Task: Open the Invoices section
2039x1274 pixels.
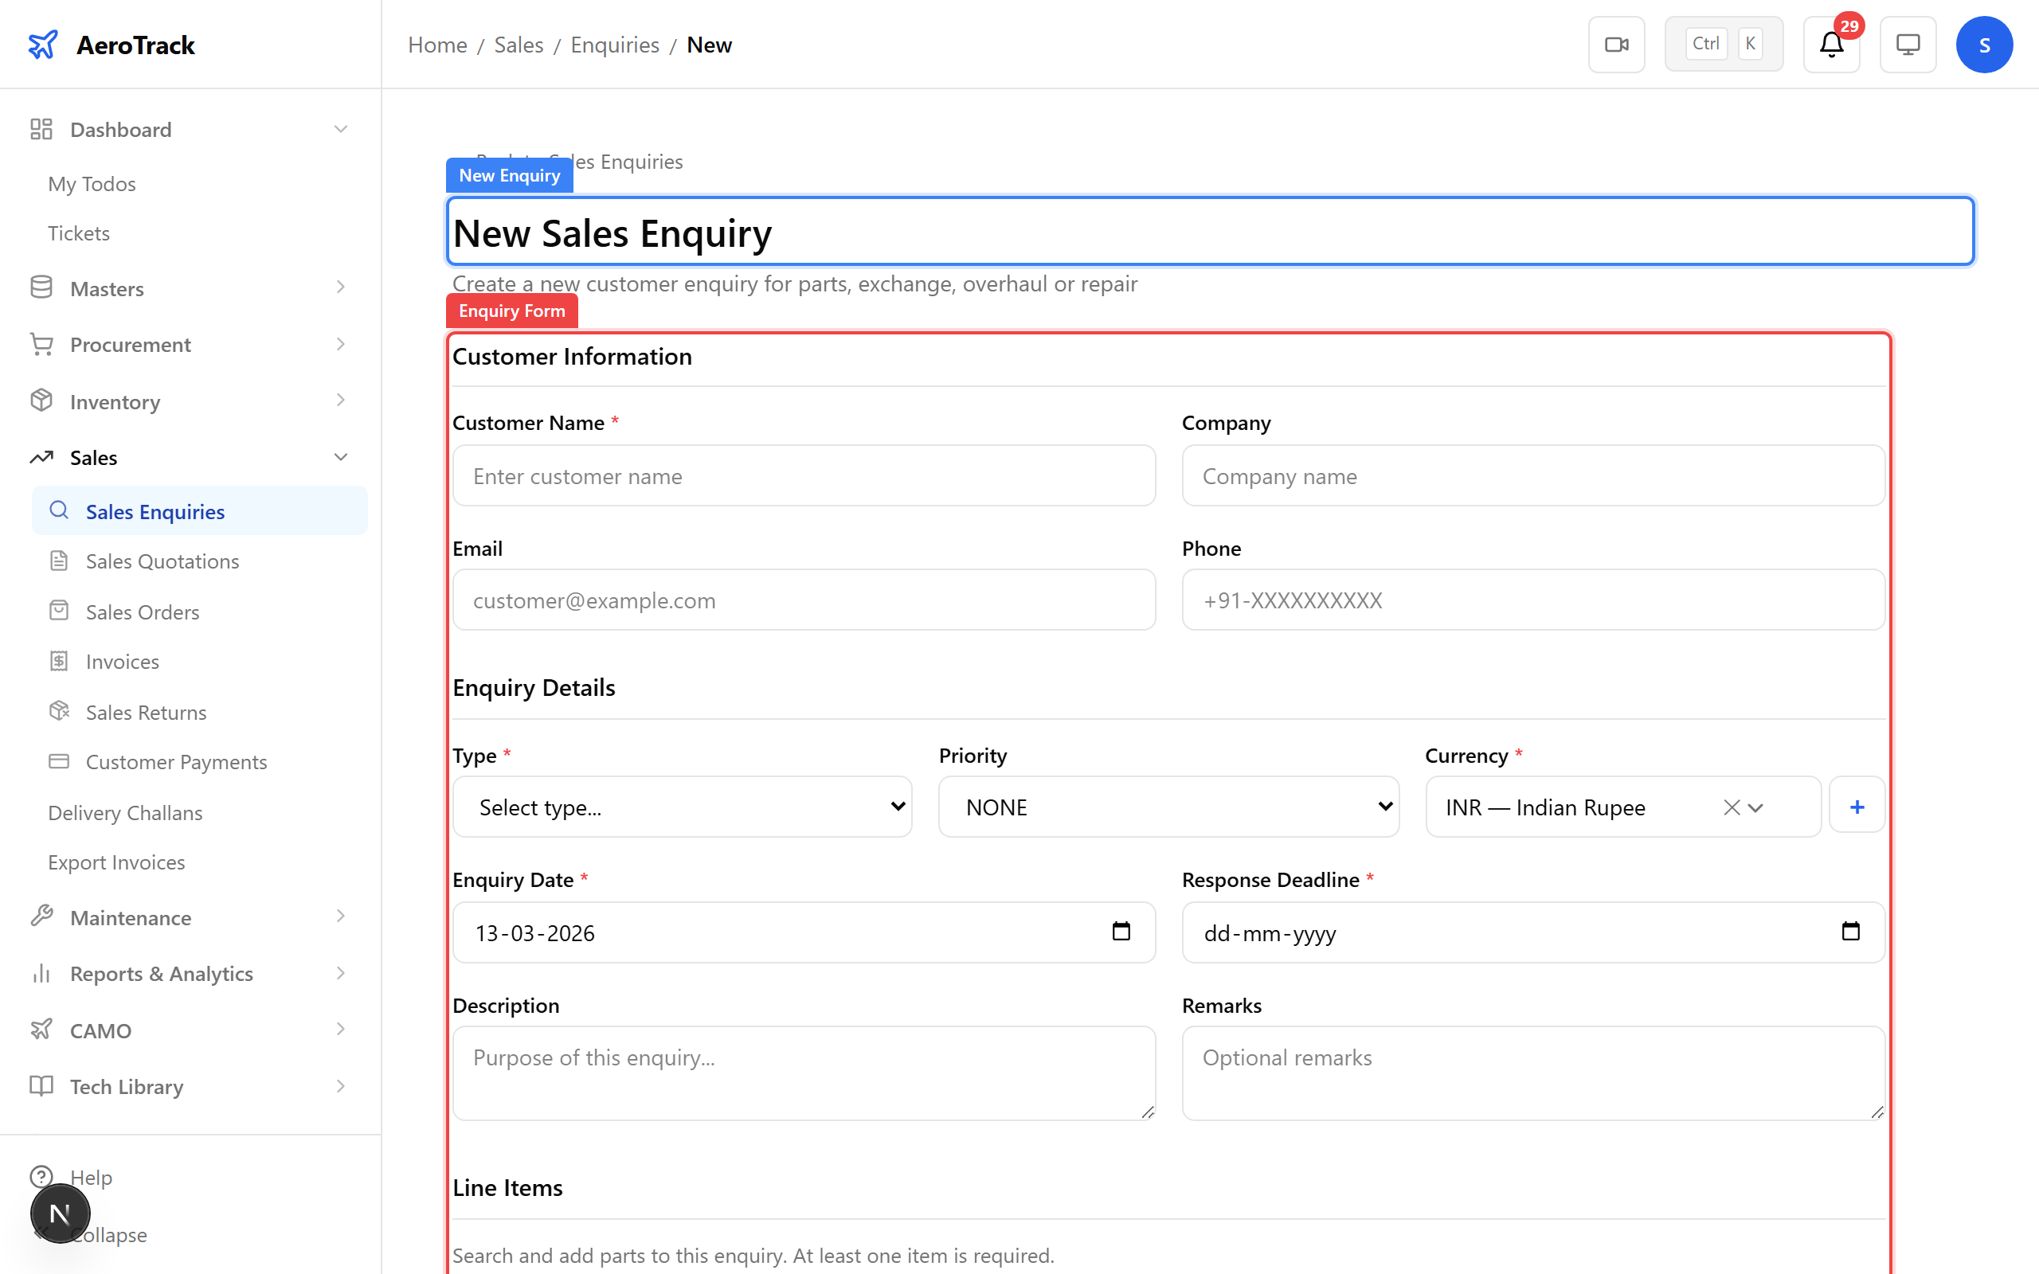Action: [121, 661]
